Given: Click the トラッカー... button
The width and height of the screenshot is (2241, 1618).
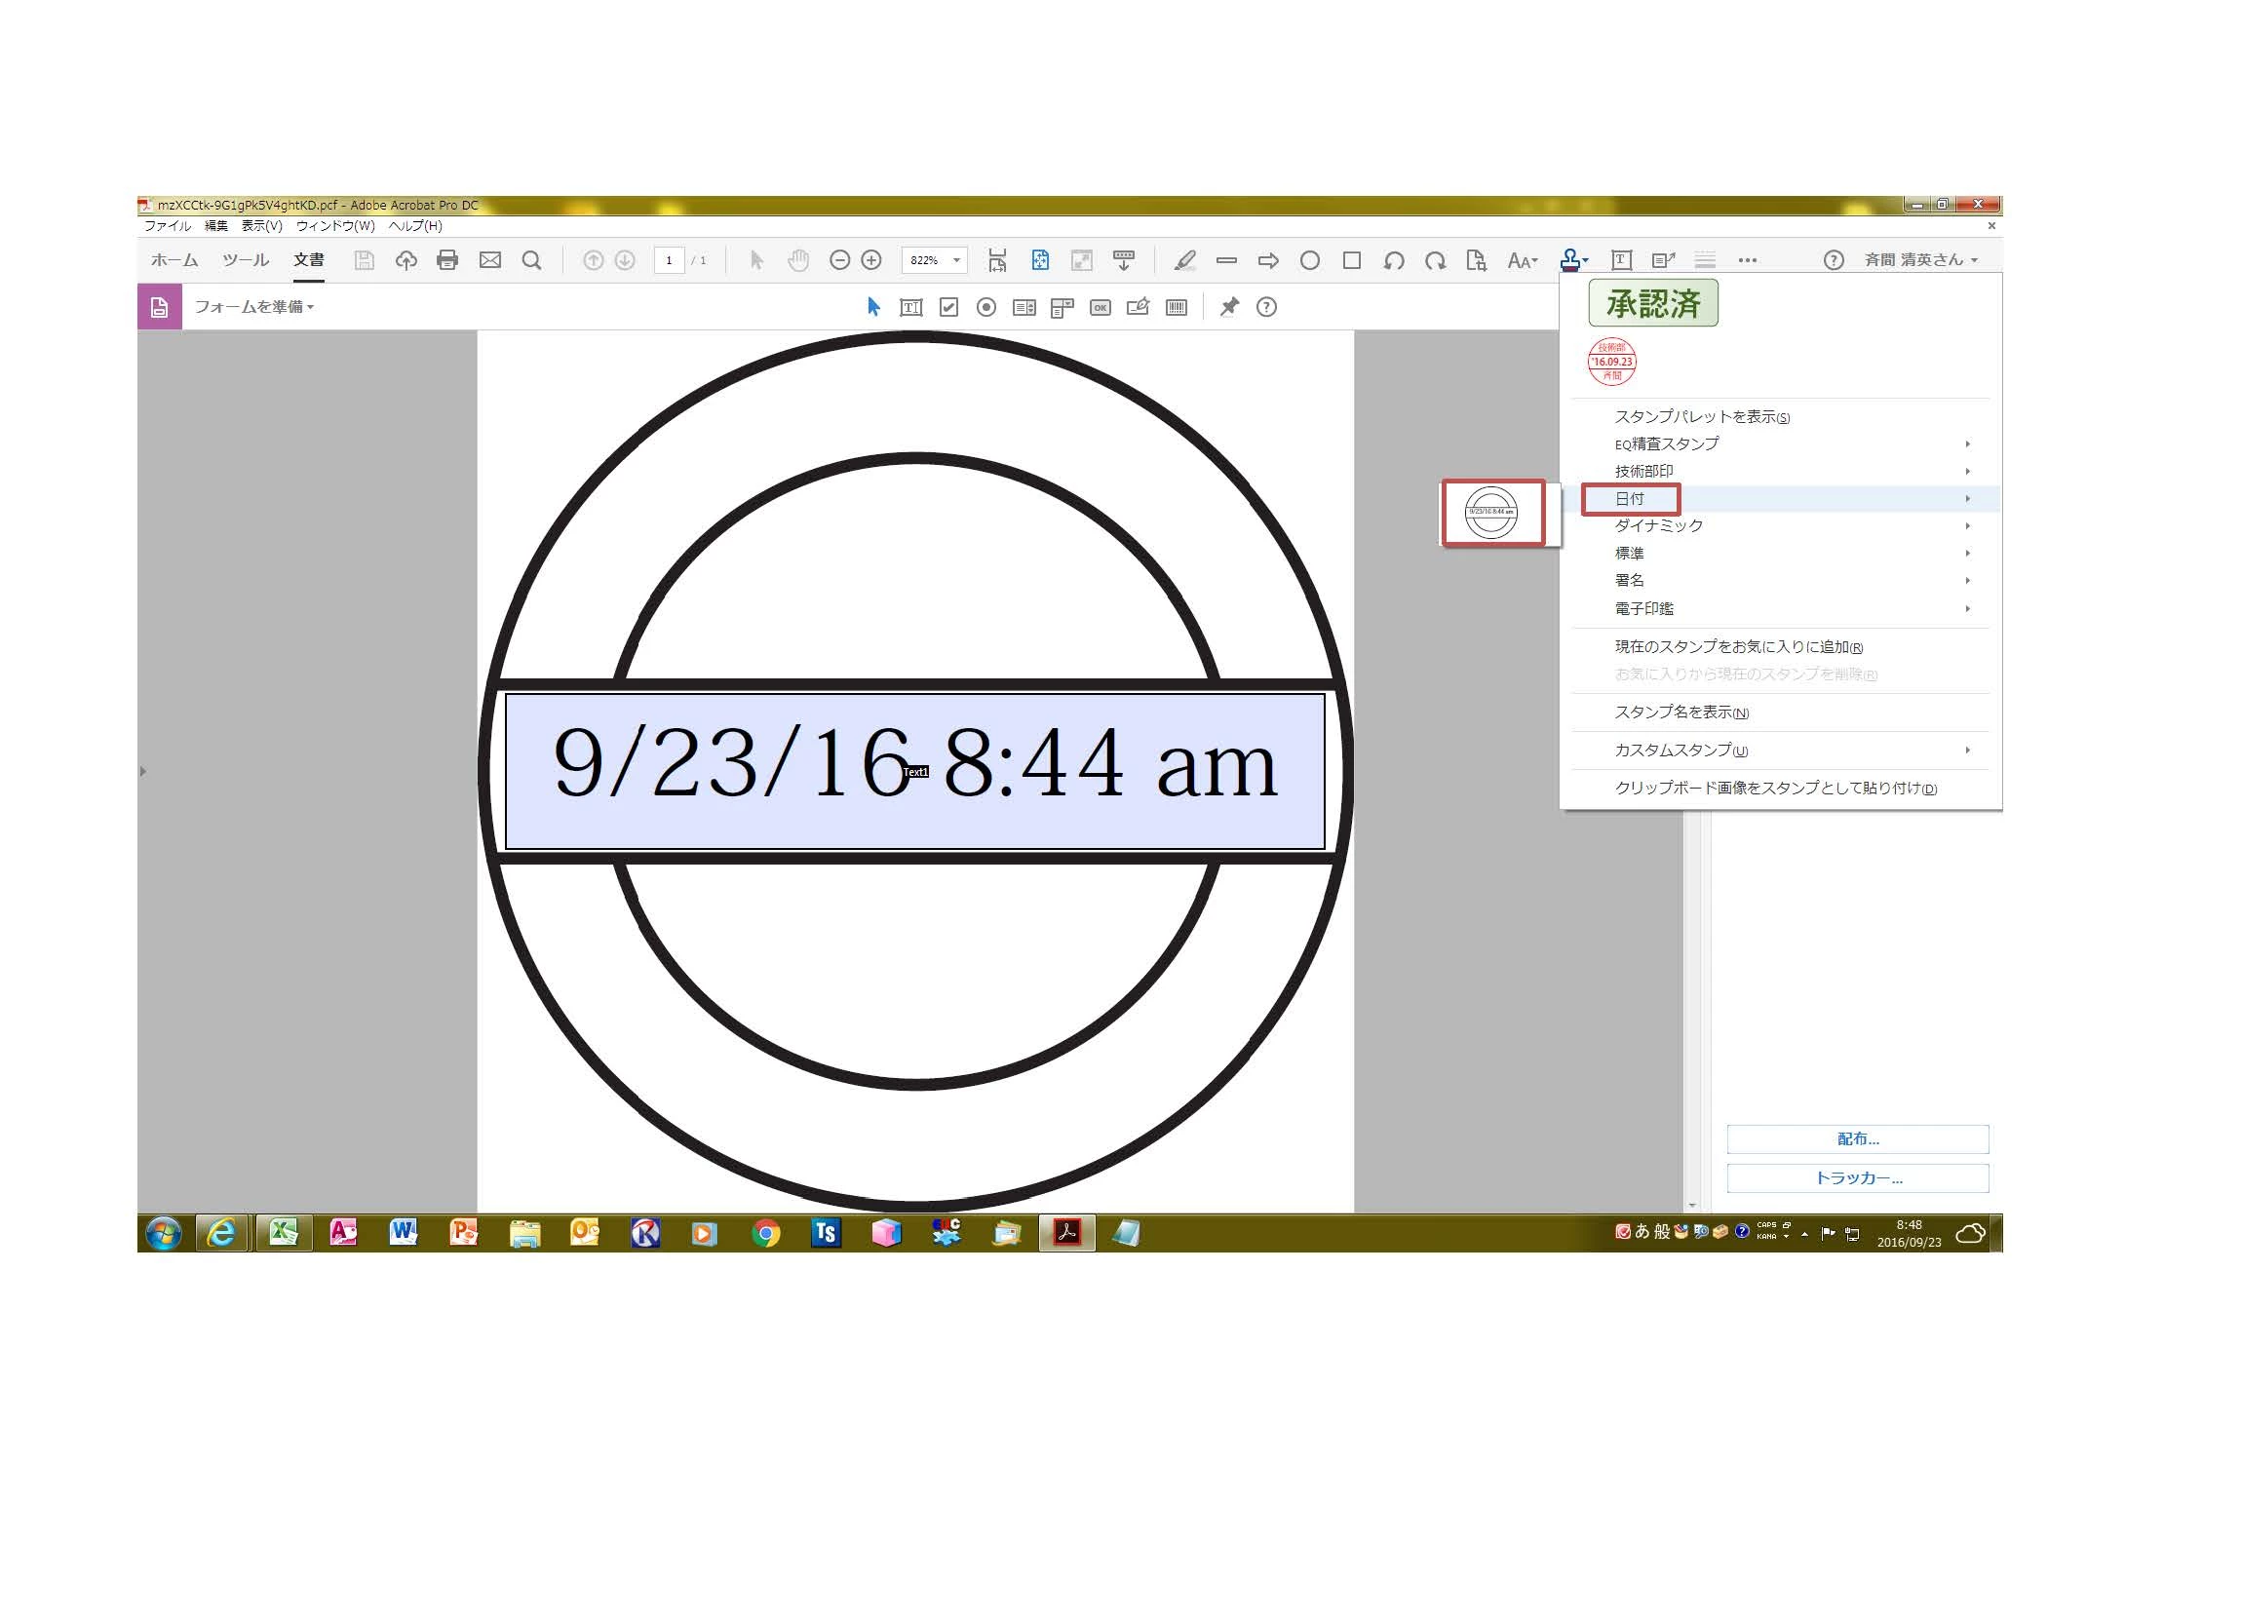Looking at the screenshot, I should click(1857, 1177).
